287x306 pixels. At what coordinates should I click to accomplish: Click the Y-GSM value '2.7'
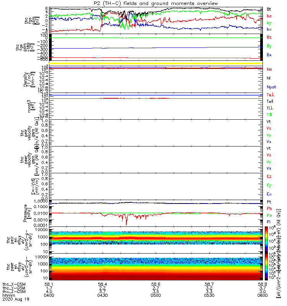(x=156, y=288)
